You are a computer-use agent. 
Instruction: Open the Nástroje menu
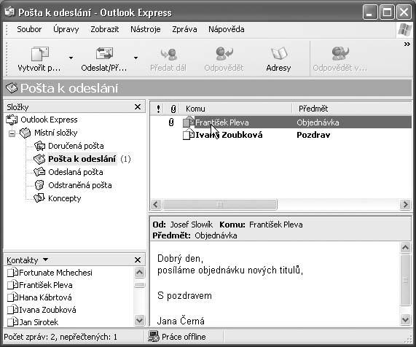(146, 29)
